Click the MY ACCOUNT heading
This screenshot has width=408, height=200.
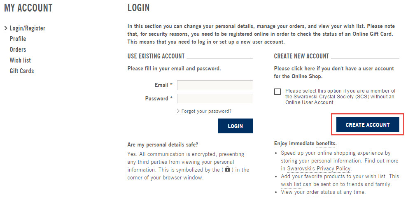pos(28,8)
